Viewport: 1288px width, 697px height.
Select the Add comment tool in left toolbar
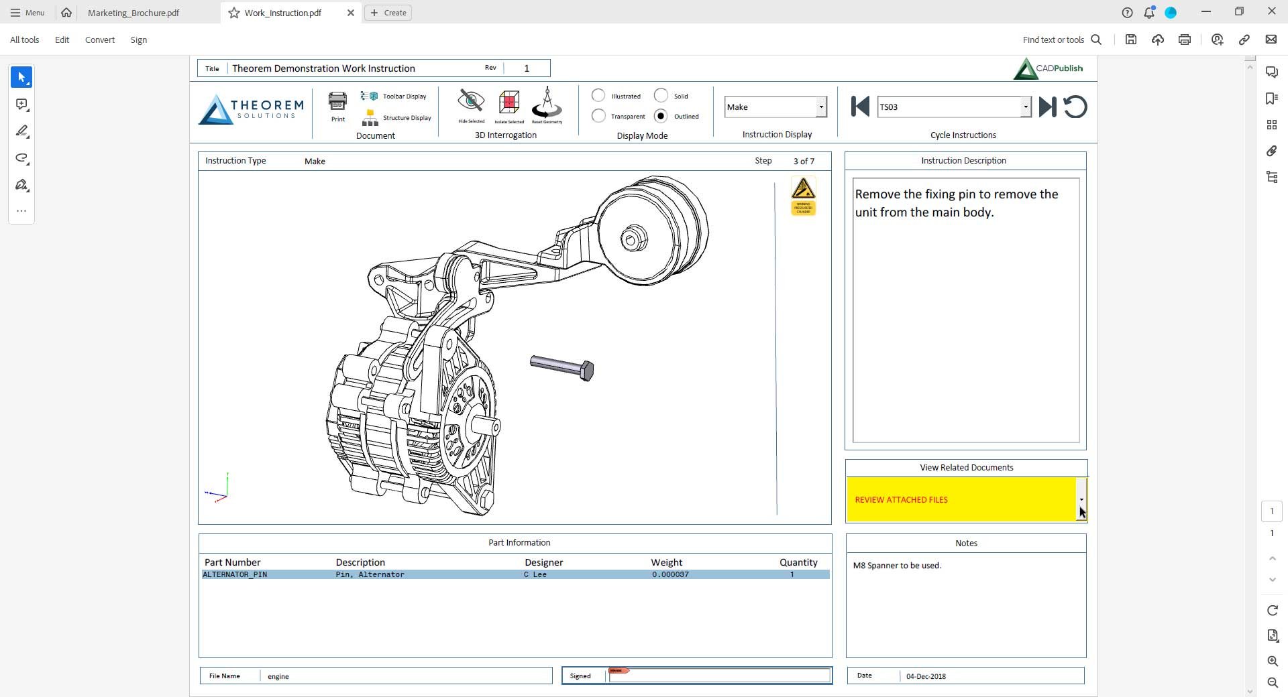[21, 105]
